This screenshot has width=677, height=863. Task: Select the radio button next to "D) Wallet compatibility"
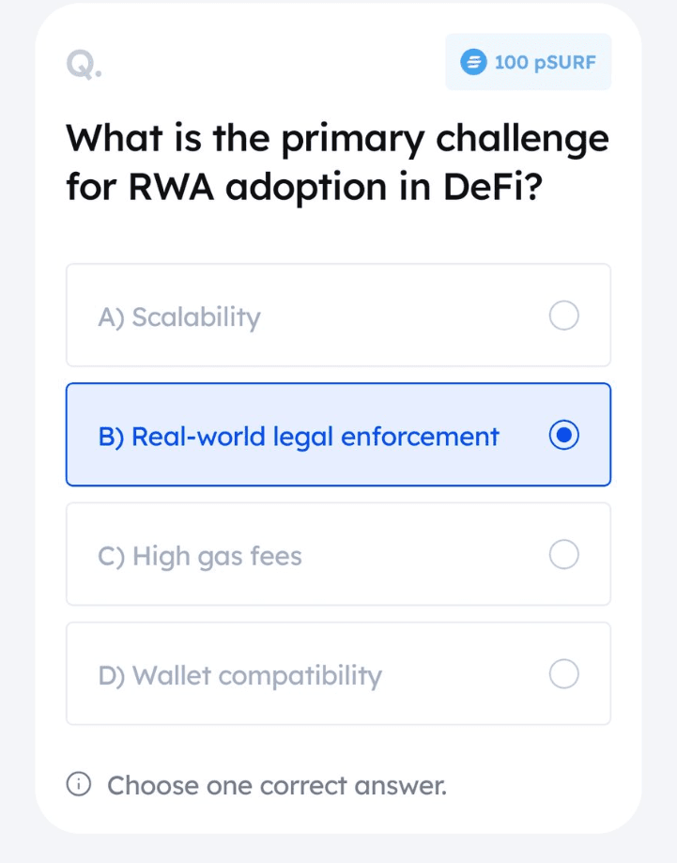[x=563, y=673]
